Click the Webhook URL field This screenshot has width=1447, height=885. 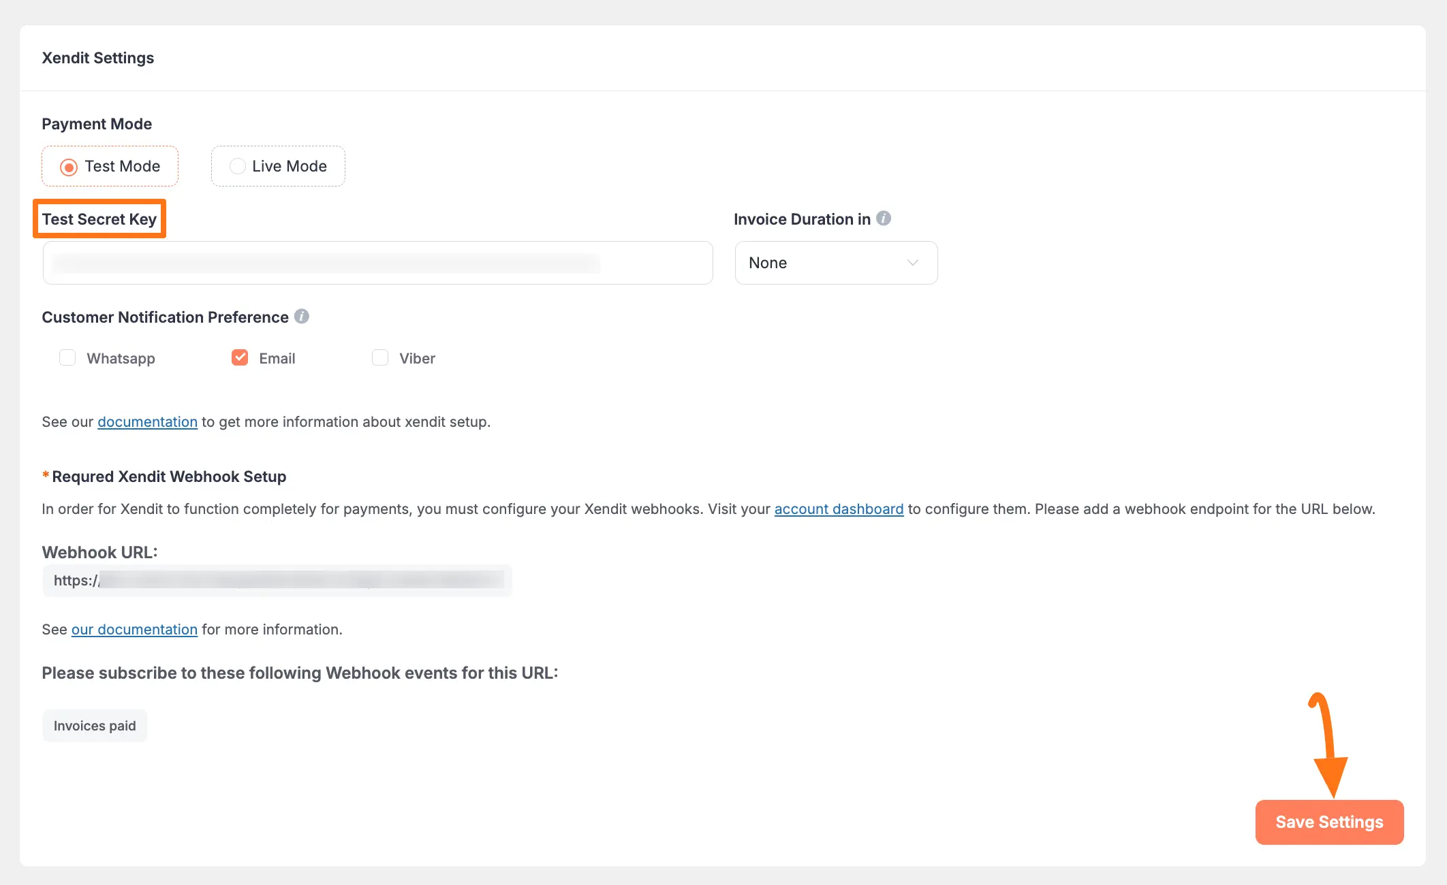277,581
